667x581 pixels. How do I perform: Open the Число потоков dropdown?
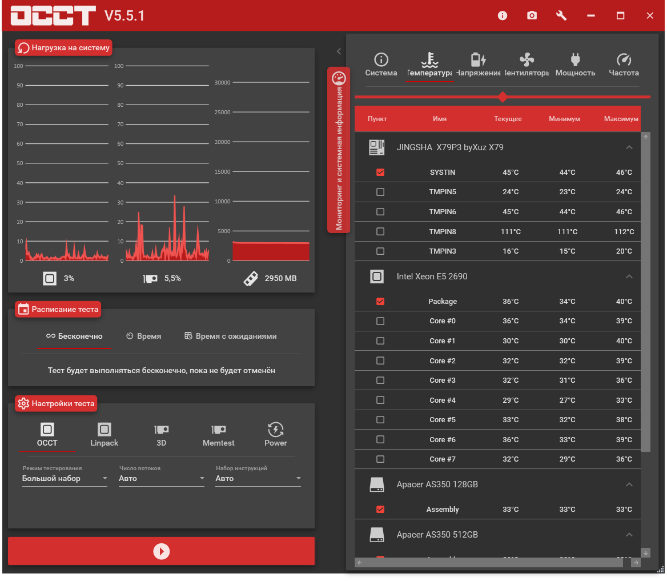[162, 478]
